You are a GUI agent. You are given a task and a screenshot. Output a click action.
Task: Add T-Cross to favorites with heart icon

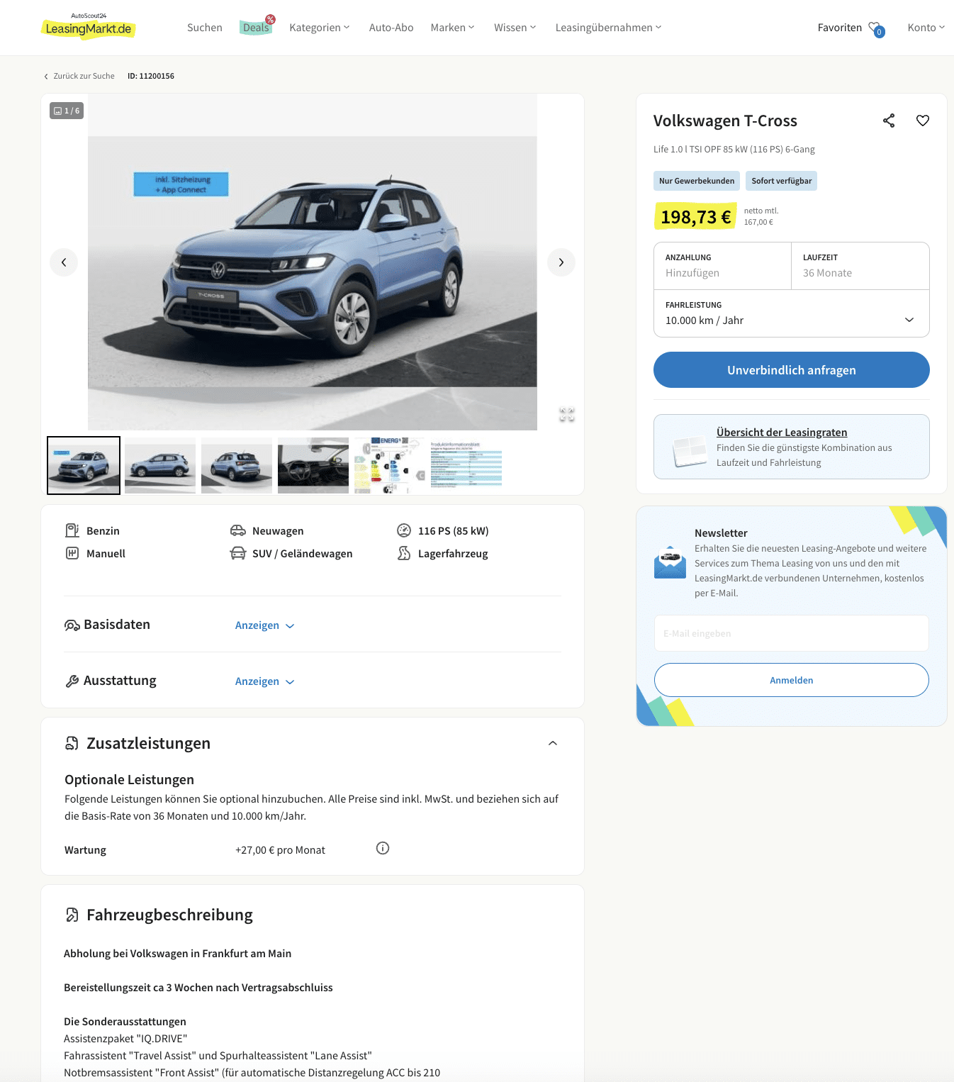pyautogui.click(x=922, y=121)
